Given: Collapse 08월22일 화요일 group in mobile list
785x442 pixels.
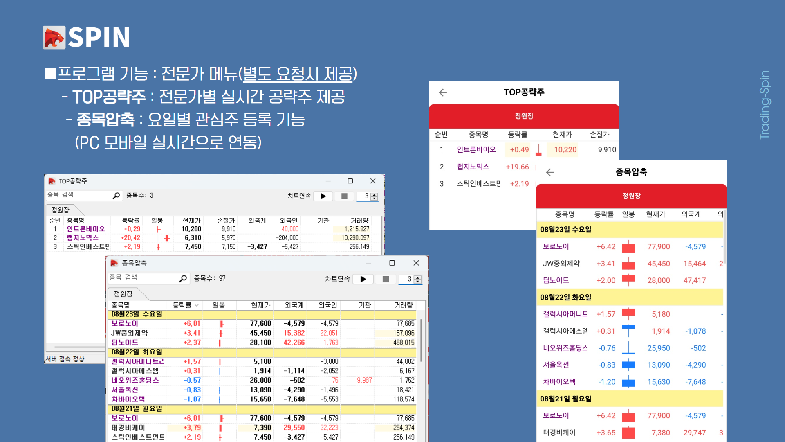Looking at the screenshot, I should 565,298.
